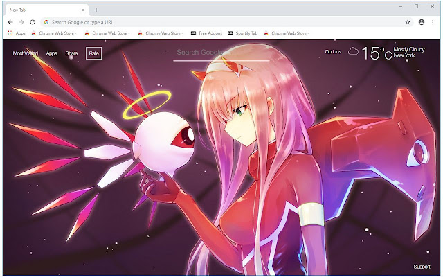Open Chrome's three-dot menu

tap(433, 22)
